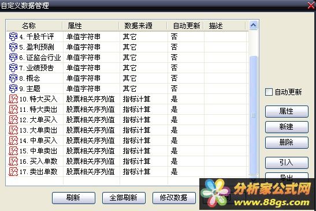316x211 pixels.
Task: Select row name 16.买入单数
Action: pos(38,161)
